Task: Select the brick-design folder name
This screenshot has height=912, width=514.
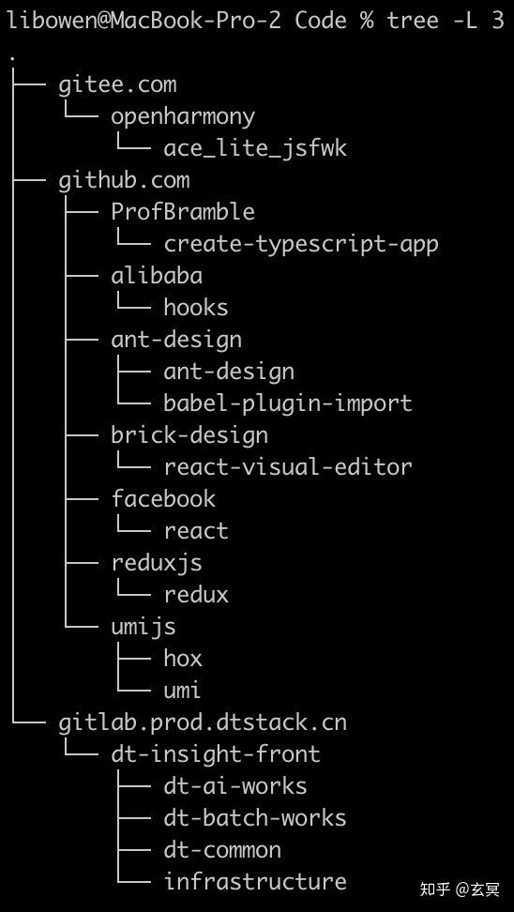Action: click(x=189, y=435)
